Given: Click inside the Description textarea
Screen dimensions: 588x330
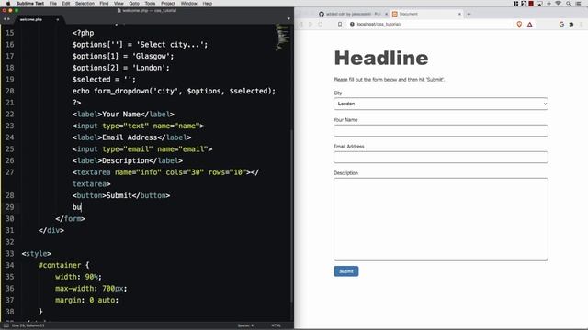Looking at the screenshot, I should coord(441,219).
